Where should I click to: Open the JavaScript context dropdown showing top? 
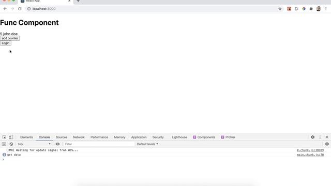click(34, 144)
